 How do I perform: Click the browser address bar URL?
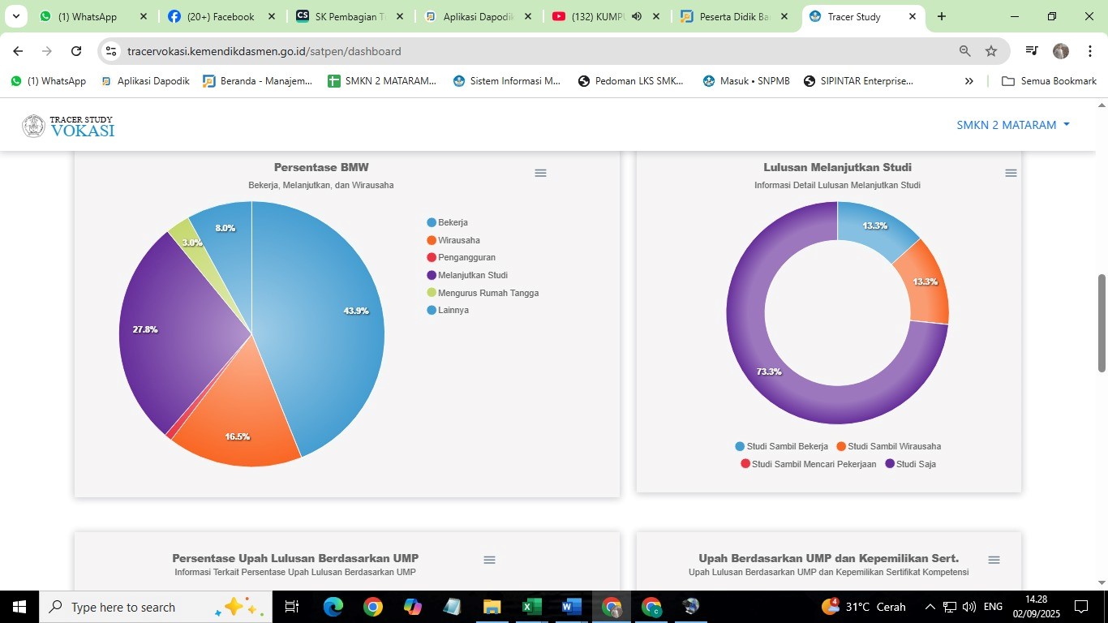point(264,51)
